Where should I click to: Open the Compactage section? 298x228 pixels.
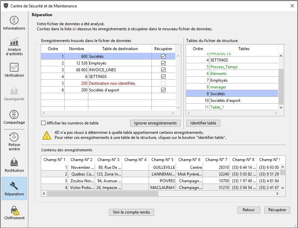(x=14, y=115)
